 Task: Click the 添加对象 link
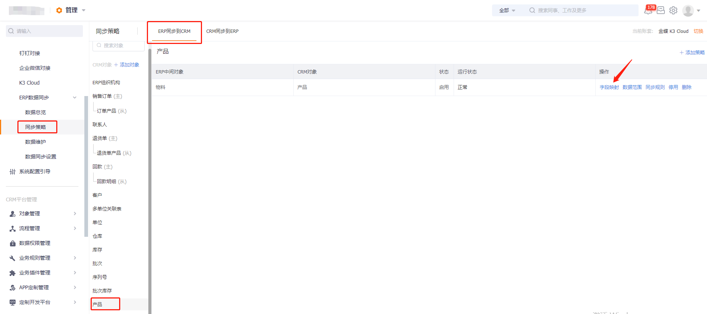(x=129, y=65)
